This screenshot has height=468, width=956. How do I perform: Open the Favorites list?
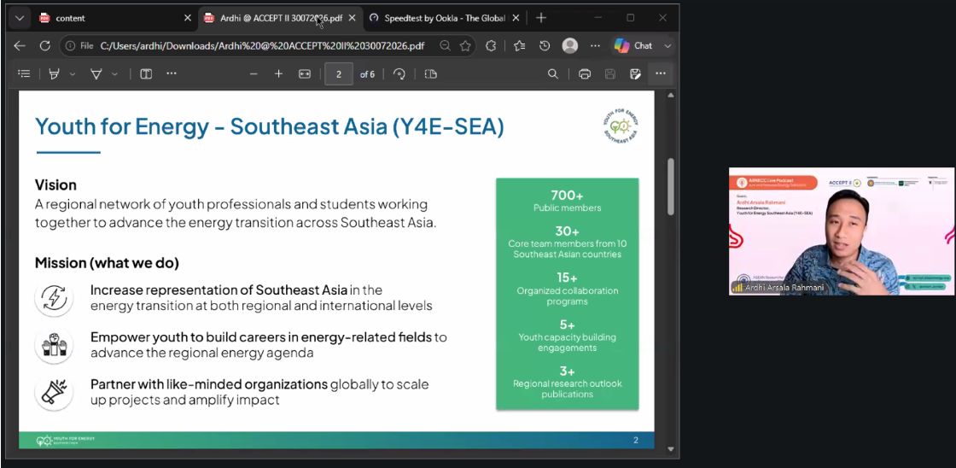click(x=520, y=46)
